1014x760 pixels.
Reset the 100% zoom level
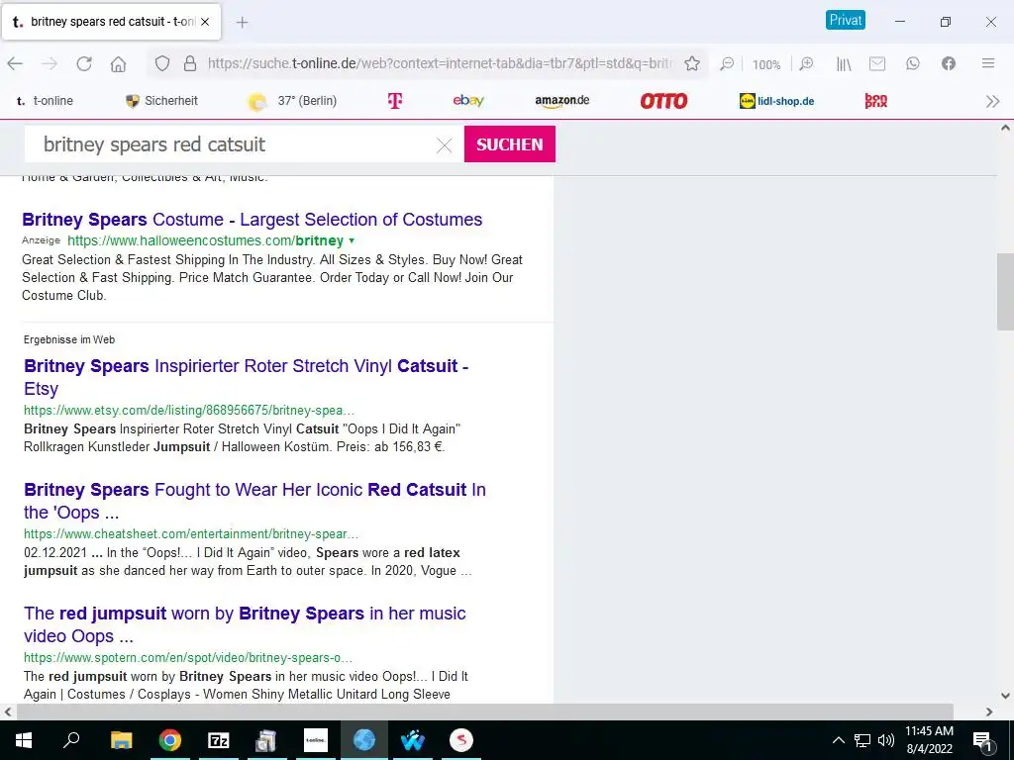click(x=766, y=64)
